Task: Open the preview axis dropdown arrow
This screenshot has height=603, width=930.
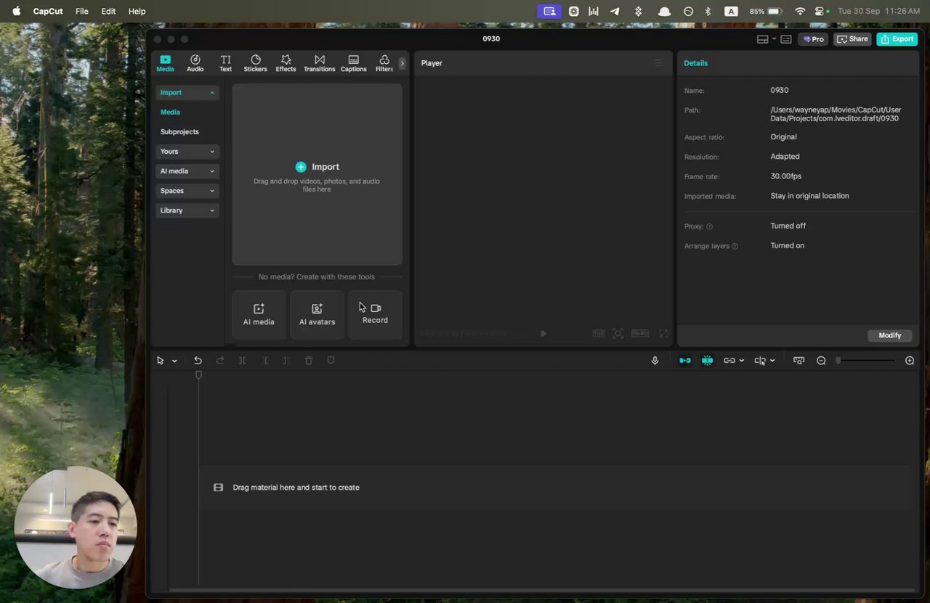Action: [x=772, y=361]
